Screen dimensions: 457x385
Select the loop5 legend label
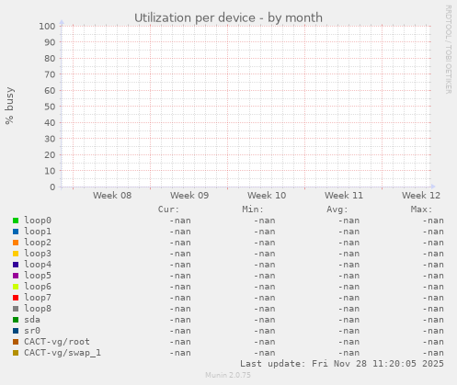point(38,276)
